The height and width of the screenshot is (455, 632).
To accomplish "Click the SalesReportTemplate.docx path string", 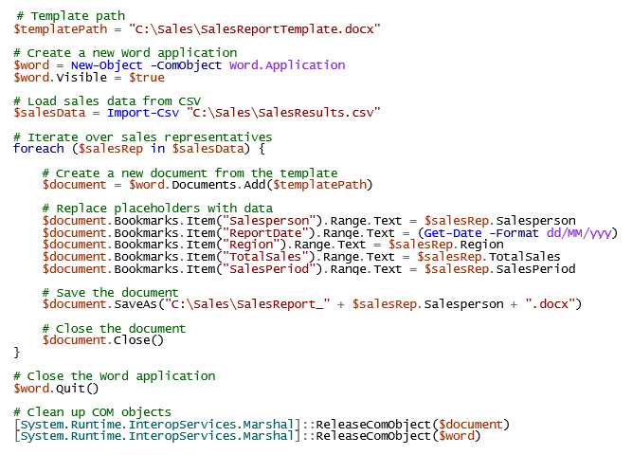I will coord(254,29).
